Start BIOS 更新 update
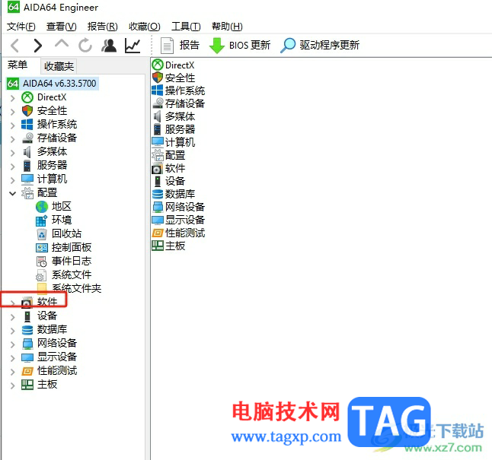Screen dimensions: 492x460 pos(239,46)
